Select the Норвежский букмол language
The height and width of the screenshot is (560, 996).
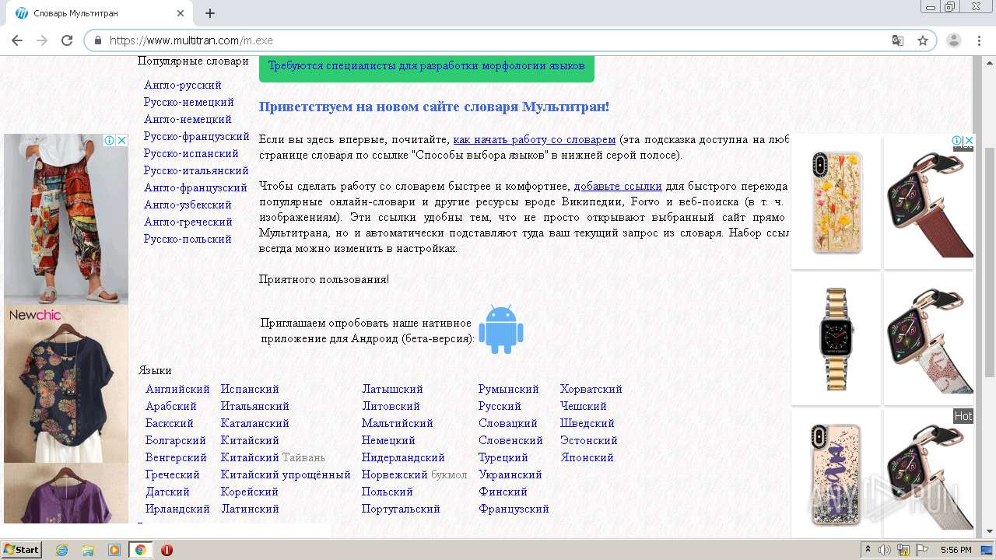tap(415, 474)
